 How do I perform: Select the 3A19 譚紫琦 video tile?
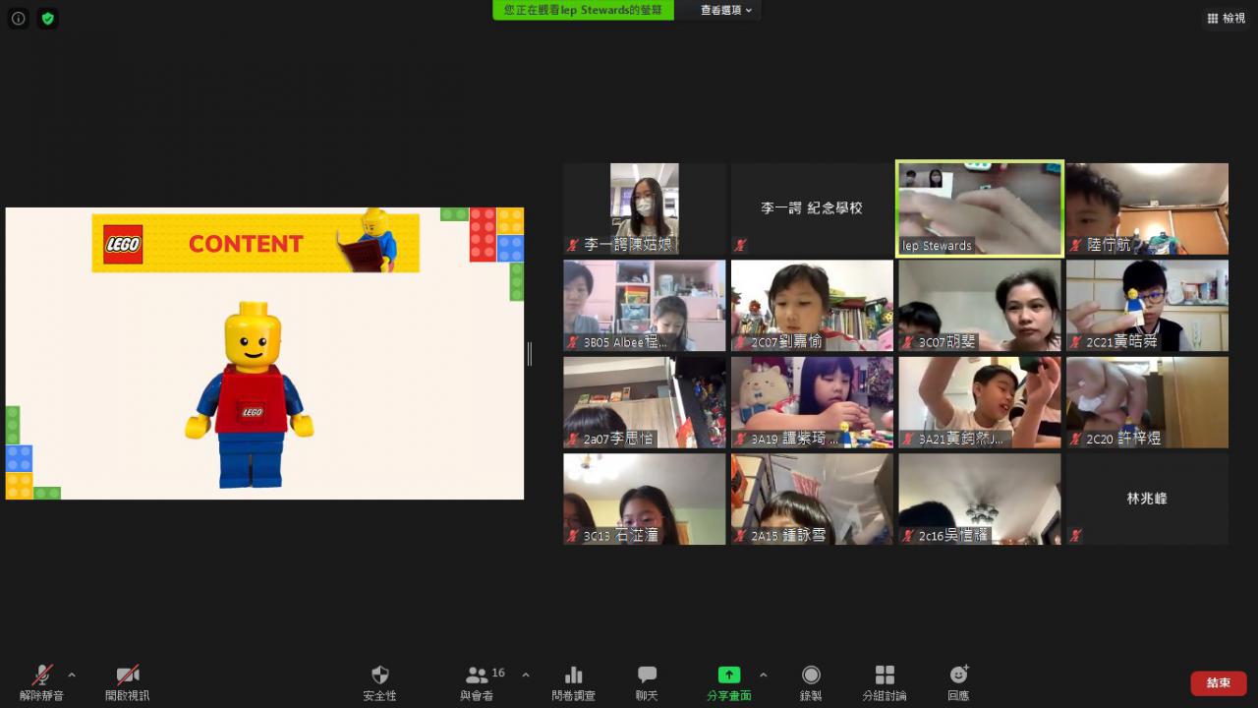click(812, 402)
